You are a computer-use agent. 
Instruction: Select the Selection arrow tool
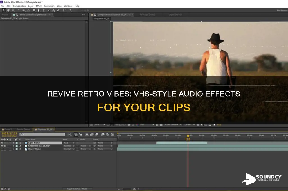tap(4, 10)
